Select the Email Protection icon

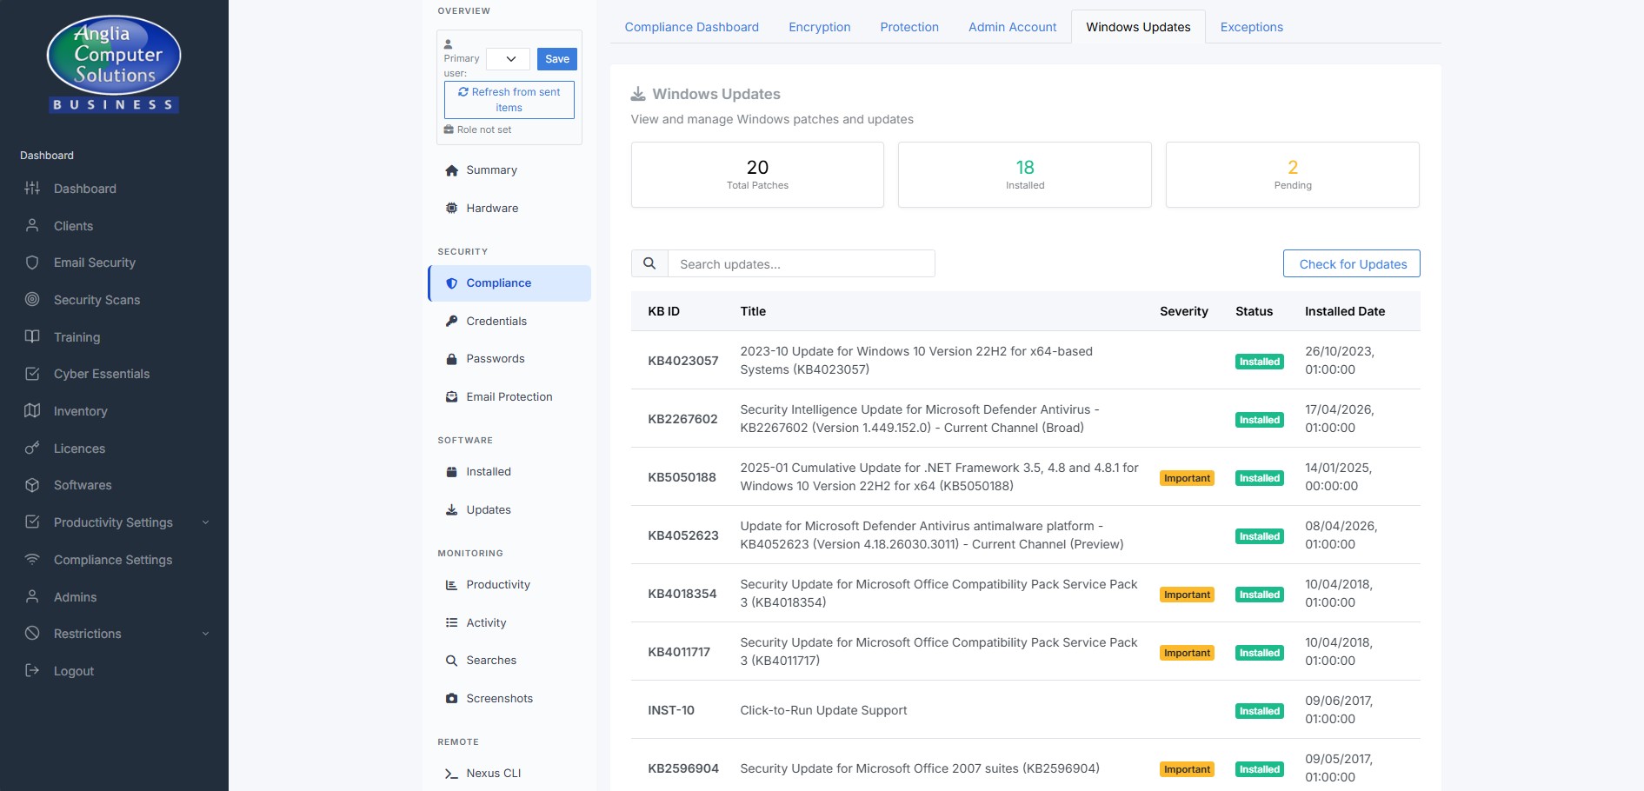click(x=451, y=396)
